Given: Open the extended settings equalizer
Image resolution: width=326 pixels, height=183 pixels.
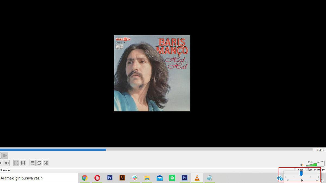Looking at the screenshot, I should click(x=23, y=163).
